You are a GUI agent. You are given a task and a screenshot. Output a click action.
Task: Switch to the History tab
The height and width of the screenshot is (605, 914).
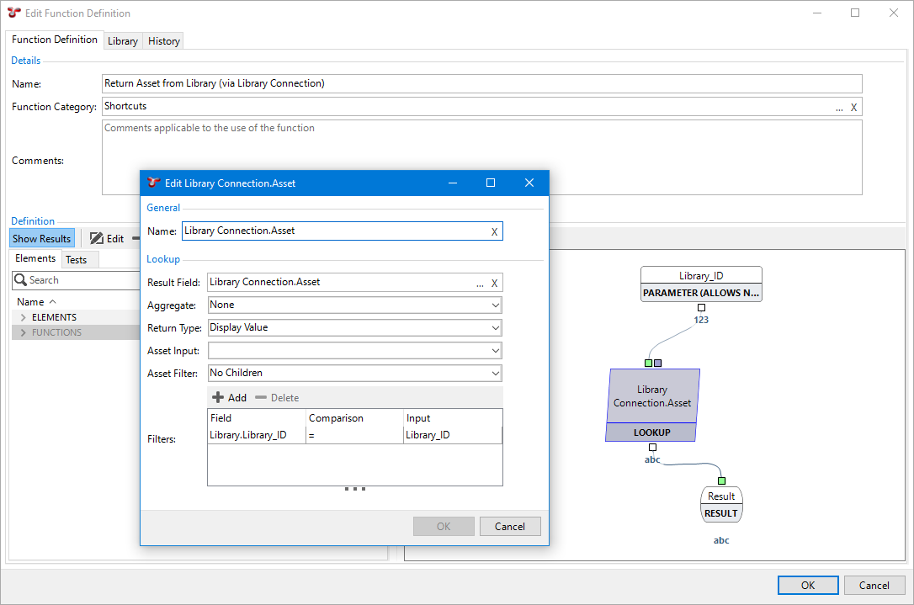click(x=163, y=41)
